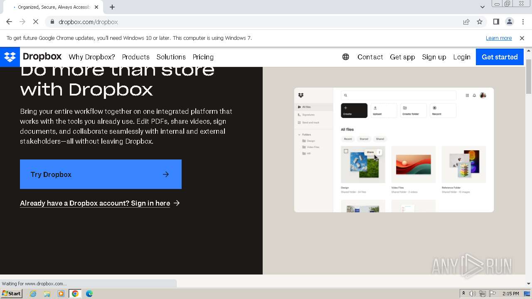The image size is (532, 299).
Task: Open tab search dropdown arrow
Action: pyautogui.click(x=482, y=7)
